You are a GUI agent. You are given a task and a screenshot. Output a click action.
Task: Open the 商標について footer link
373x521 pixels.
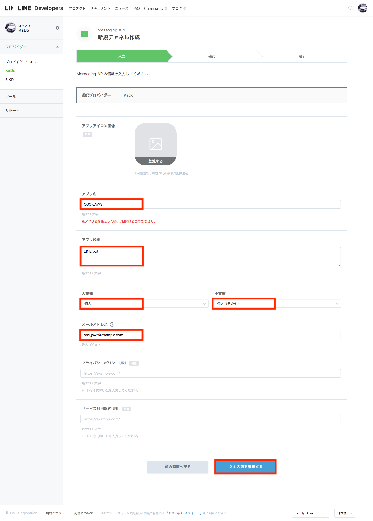(x=84, y=513)
